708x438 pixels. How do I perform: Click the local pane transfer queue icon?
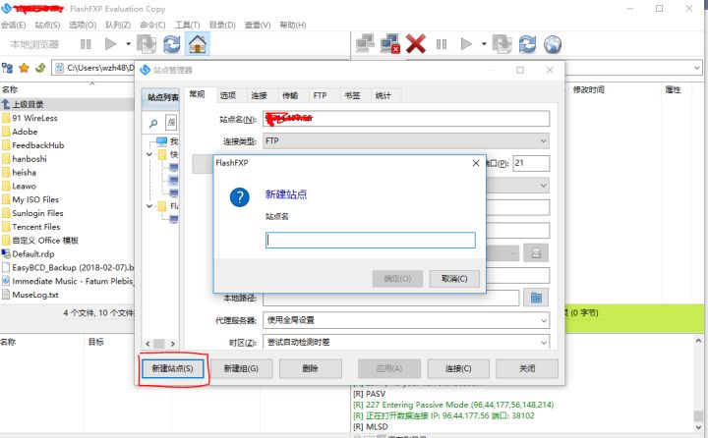(x=147, y=44)
